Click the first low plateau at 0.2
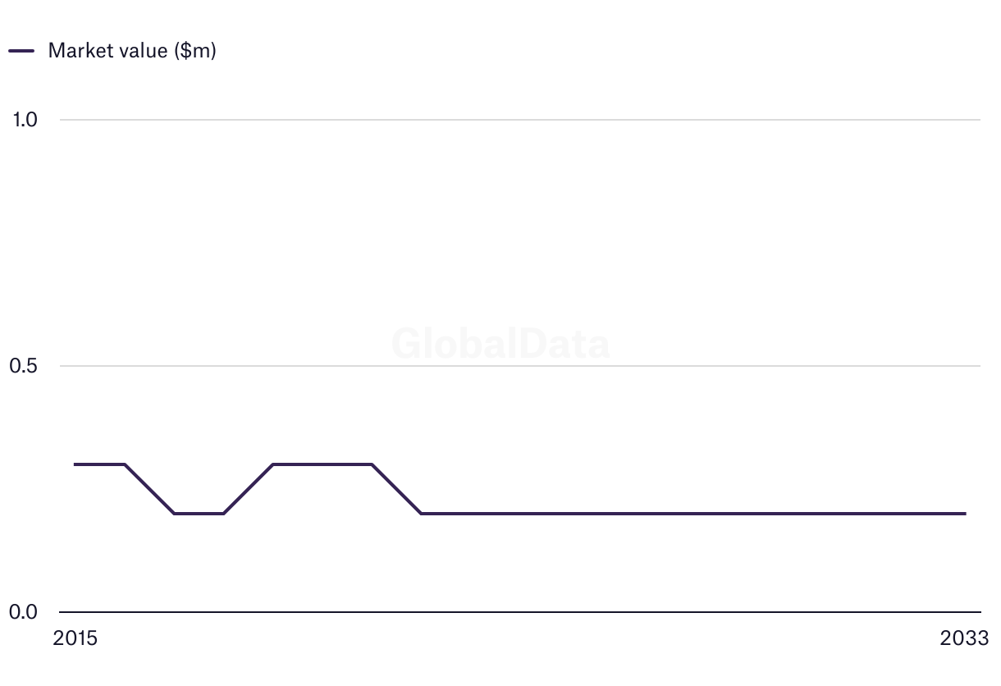1001x686 pixels. point(199,514)
